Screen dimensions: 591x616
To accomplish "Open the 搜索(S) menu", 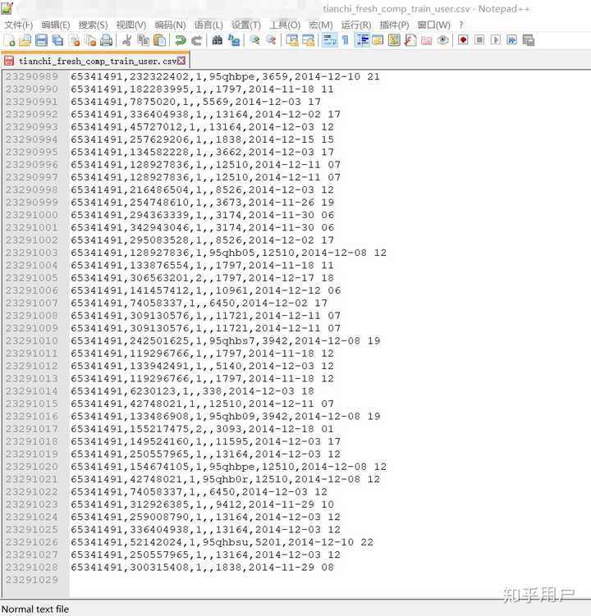I will (x=93, y=25).
